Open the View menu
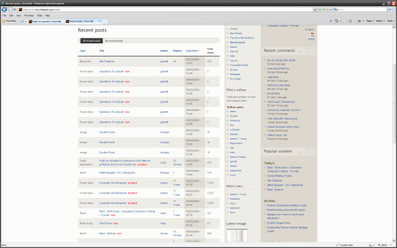This screenshot has width=397, height=248. tap(19, 15)
